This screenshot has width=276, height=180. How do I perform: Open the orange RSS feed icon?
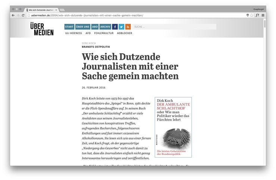pyautogui.click(x=128, y=27)
